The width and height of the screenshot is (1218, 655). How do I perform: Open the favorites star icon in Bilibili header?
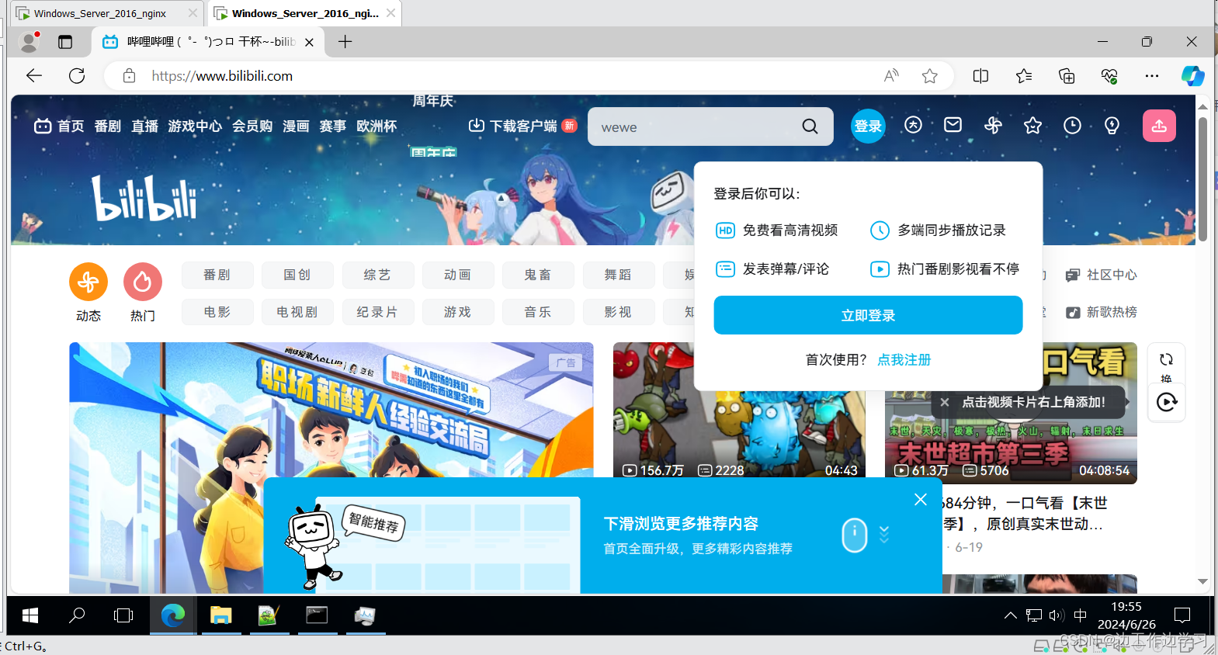coord(1032,125)
